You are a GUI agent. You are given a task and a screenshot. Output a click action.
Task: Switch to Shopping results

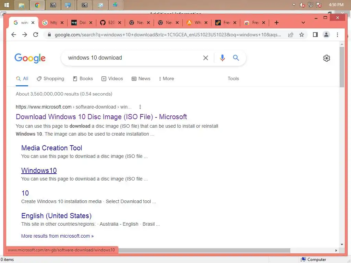pyautogui.click(x=51, y=78)
